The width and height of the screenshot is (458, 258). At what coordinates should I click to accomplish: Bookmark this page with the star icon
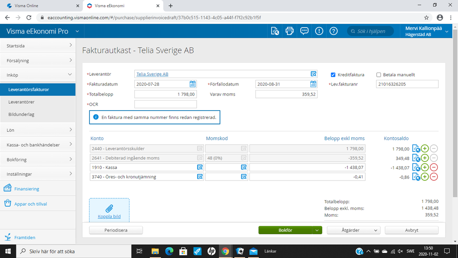[x=426, y=17]
